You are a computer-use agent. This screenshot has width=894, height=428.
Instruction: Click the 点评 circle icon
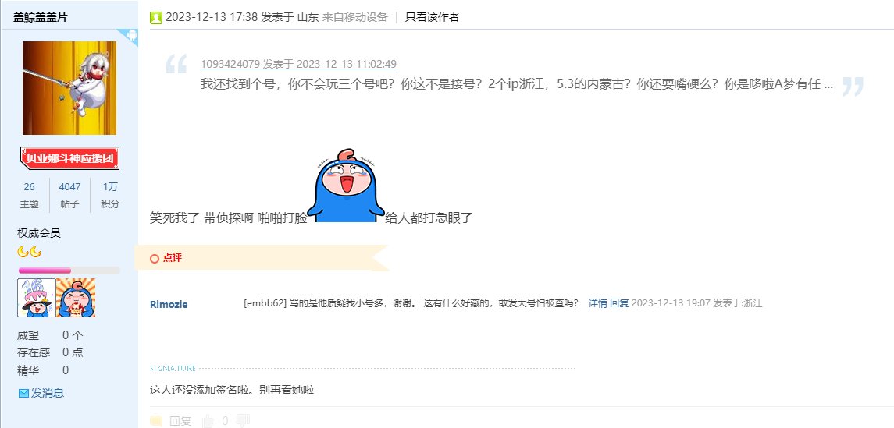(x=154, y=258)
